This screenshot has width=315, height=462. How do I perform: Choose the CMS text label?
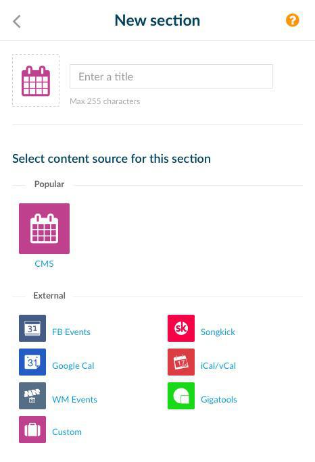tap(44, 263)
